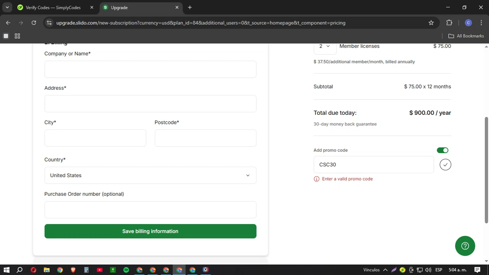Open the tab search dropdown arrow
This screenshot has width=489, height=275.
[7, 7]
